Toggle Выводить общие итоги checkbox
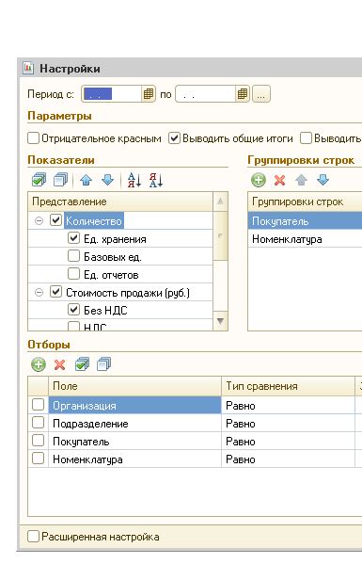 pos(174,138)
